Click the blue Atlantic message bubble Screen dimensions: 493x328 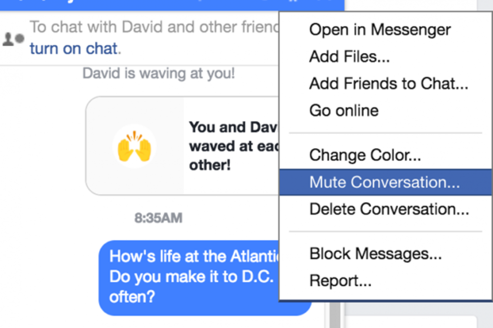click(x=189, y=278)
